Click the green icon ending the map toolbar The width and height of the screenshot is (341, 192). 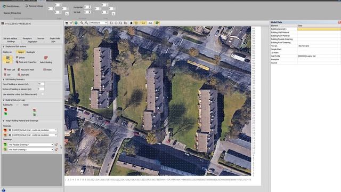pos(157,23)
